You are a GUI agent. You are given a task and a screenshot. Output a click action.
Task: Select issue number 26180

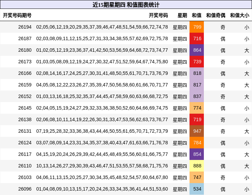click(25, 50)
